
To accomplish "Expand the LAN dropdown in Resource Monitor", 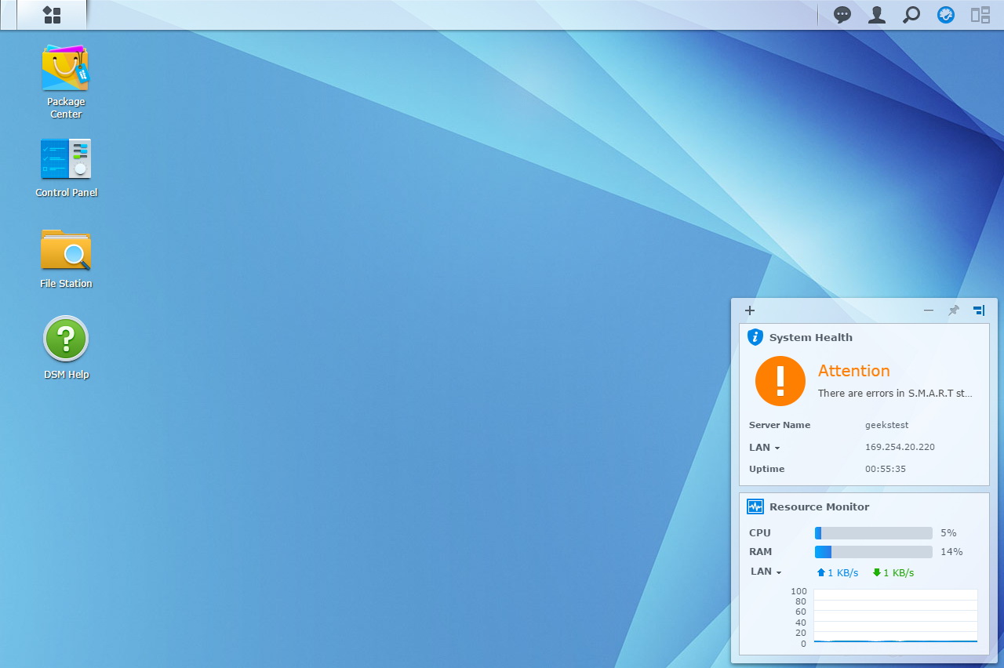I will coord(766,572).
